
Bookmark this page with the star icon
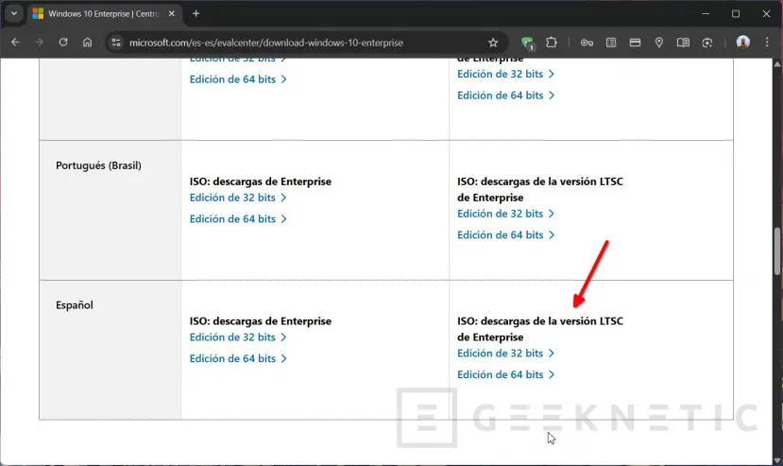click(x=493, y=43)
